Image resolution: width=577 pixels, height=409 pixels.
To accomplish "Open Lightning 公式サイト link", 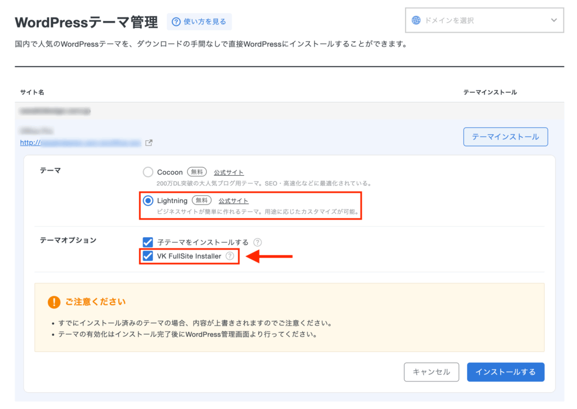I will (233, 201).
